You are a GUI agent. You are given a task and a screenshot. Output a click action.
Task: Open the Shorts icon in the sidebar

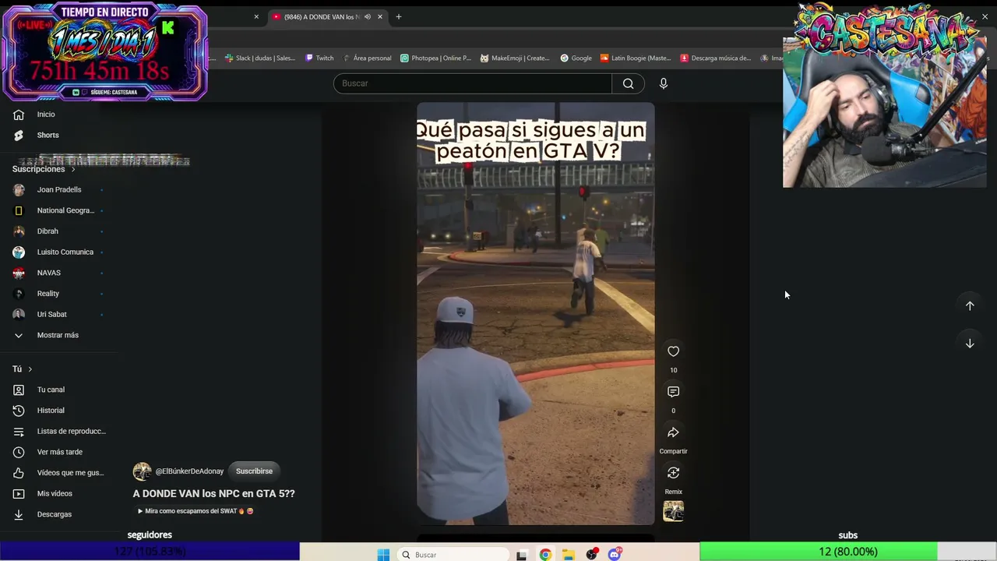click(19, 135)
